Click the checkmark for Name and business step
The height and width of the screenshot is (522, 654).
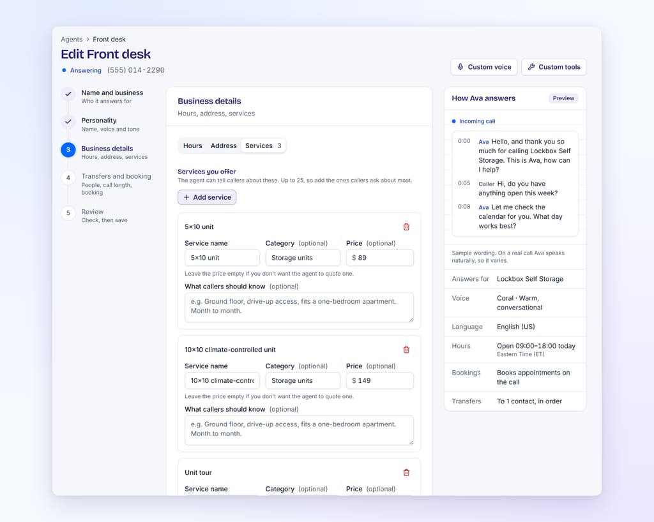point(68,94)
